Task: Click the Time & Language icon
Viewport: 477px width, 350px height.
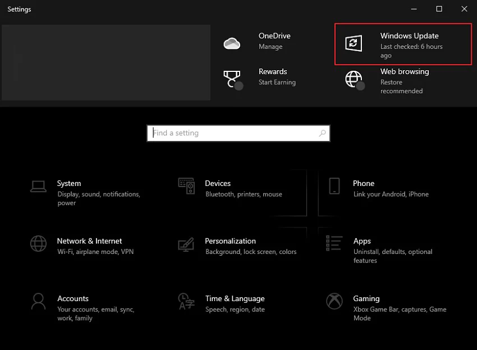Action: pos(186,301)
